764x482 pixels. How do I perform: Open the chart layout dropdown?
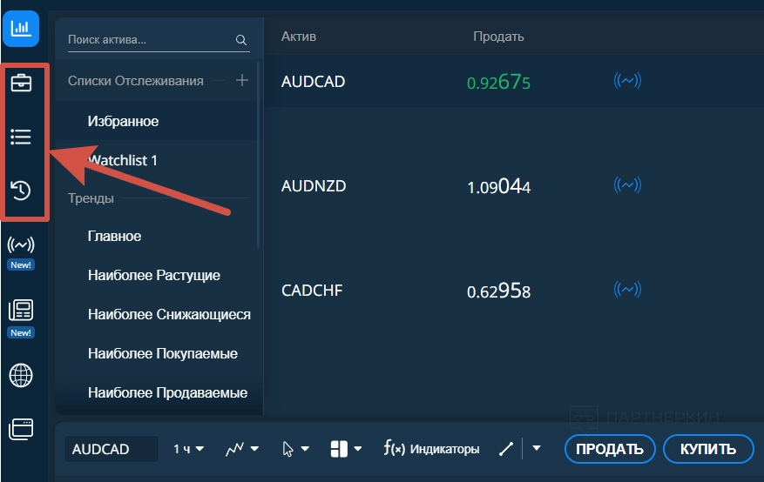[x=346, y=448]
